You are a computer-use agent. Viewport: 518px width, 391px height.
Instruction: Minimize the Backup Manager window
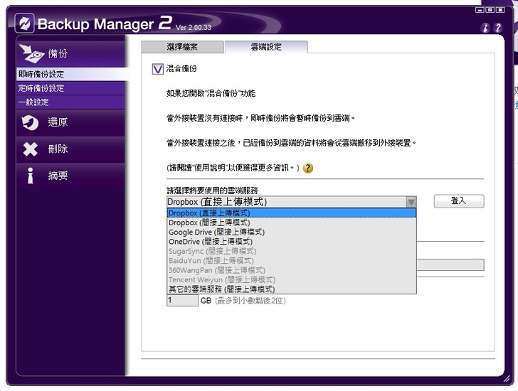pos(480,10)
